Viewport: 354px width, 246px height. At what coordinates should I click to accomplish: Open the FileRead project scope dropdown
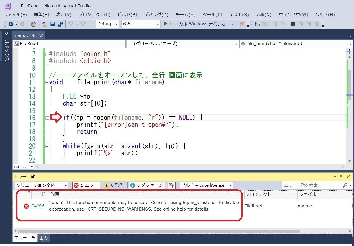[x=69, y=44]
